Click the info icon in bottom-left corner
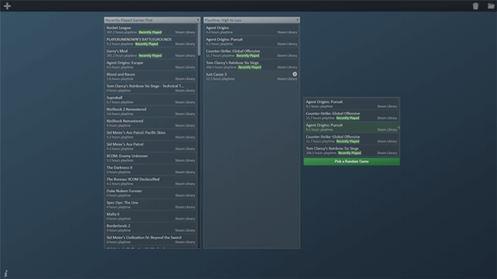The image size is (497, 279). (x=6, y=273)
